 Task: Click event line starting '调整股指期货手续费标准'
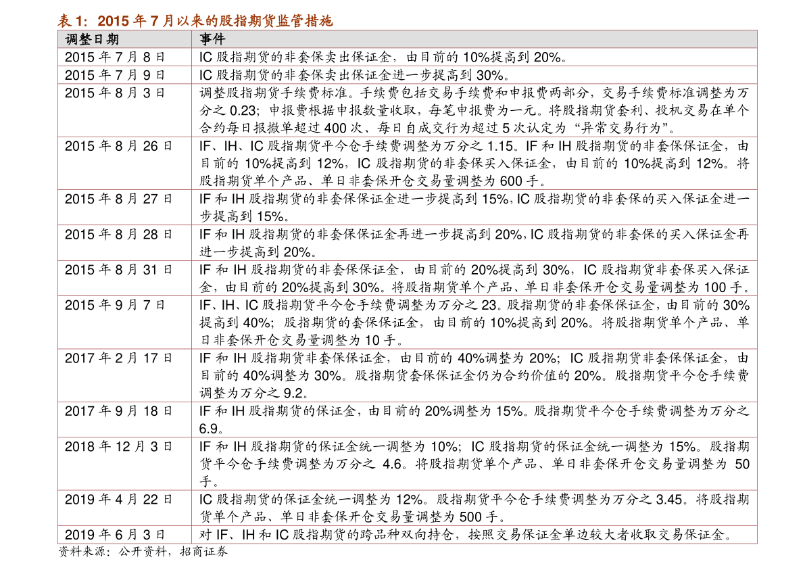tap(474, 93)
